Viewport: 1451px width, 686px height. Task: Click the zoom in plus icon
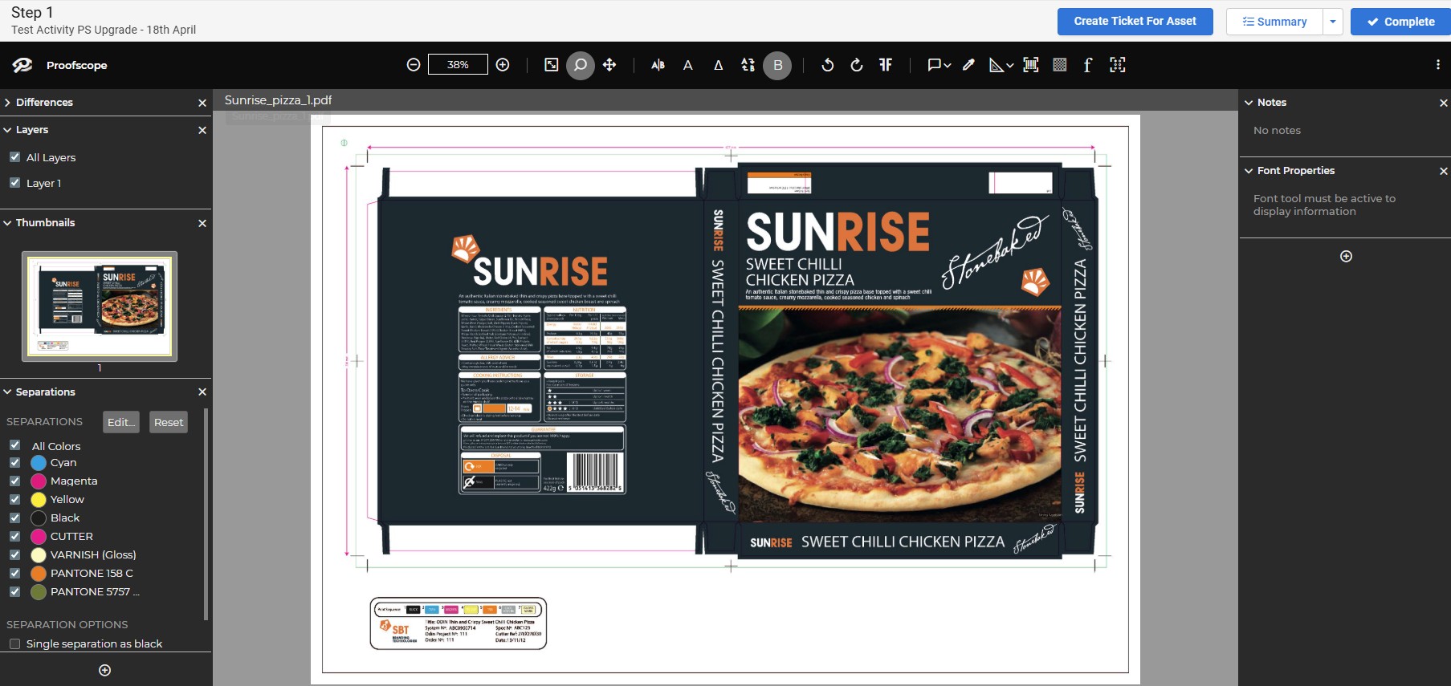[503, 65]
